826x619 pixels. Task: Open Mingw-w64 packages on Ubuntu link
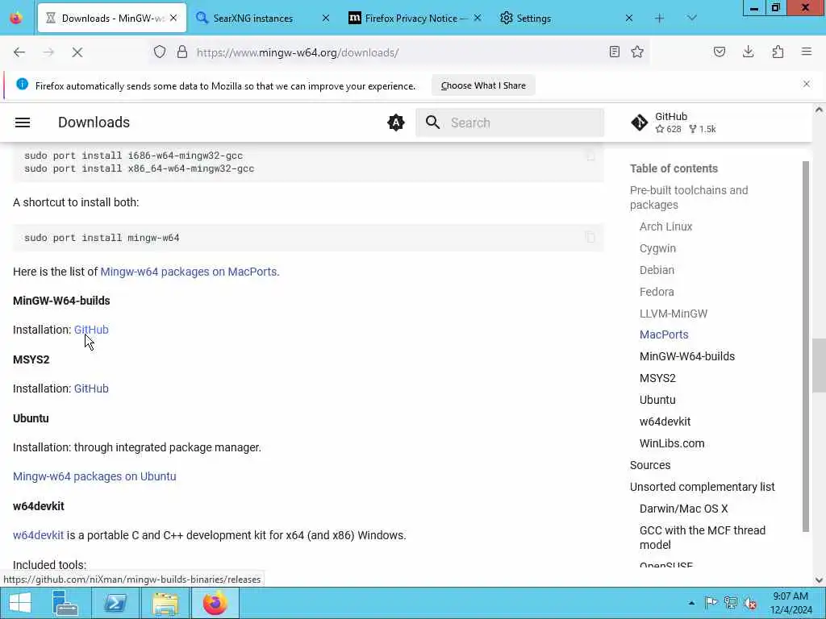click(94, 476)
